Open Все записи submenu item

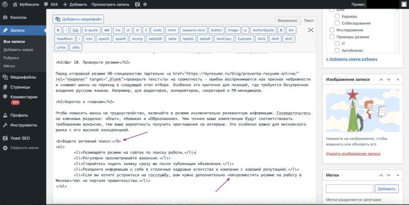[14, 41]
